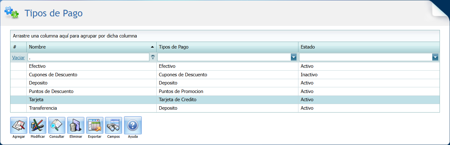
Task: Click the Vaciar link to clear filters
Action: [x=18, y=58]
